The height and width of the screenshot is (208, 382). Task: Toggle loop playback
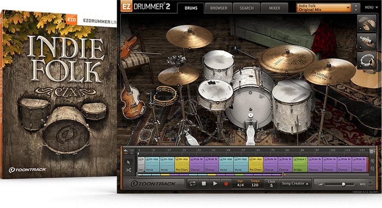193,184
